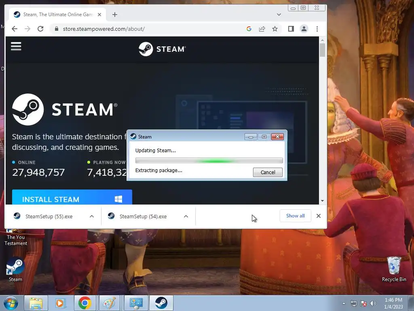
Task: Switch to Steam in the taskbar
Action: pyautogui.click(x=161, y=303)
